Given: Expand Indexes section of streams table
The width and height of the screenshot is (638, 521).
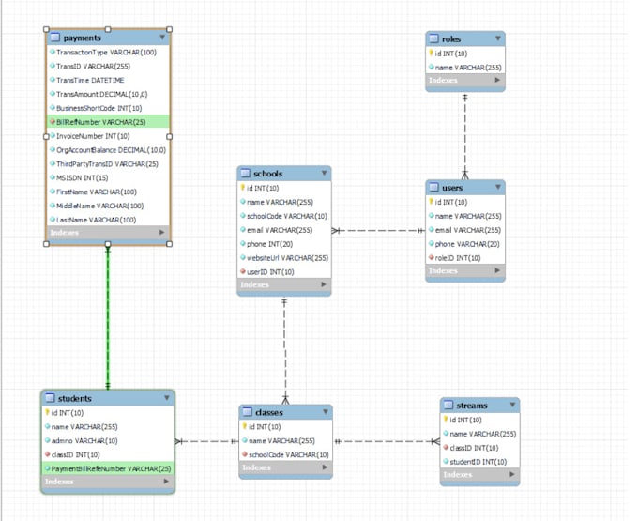Looking at the screenshot, I should point(512,474).
